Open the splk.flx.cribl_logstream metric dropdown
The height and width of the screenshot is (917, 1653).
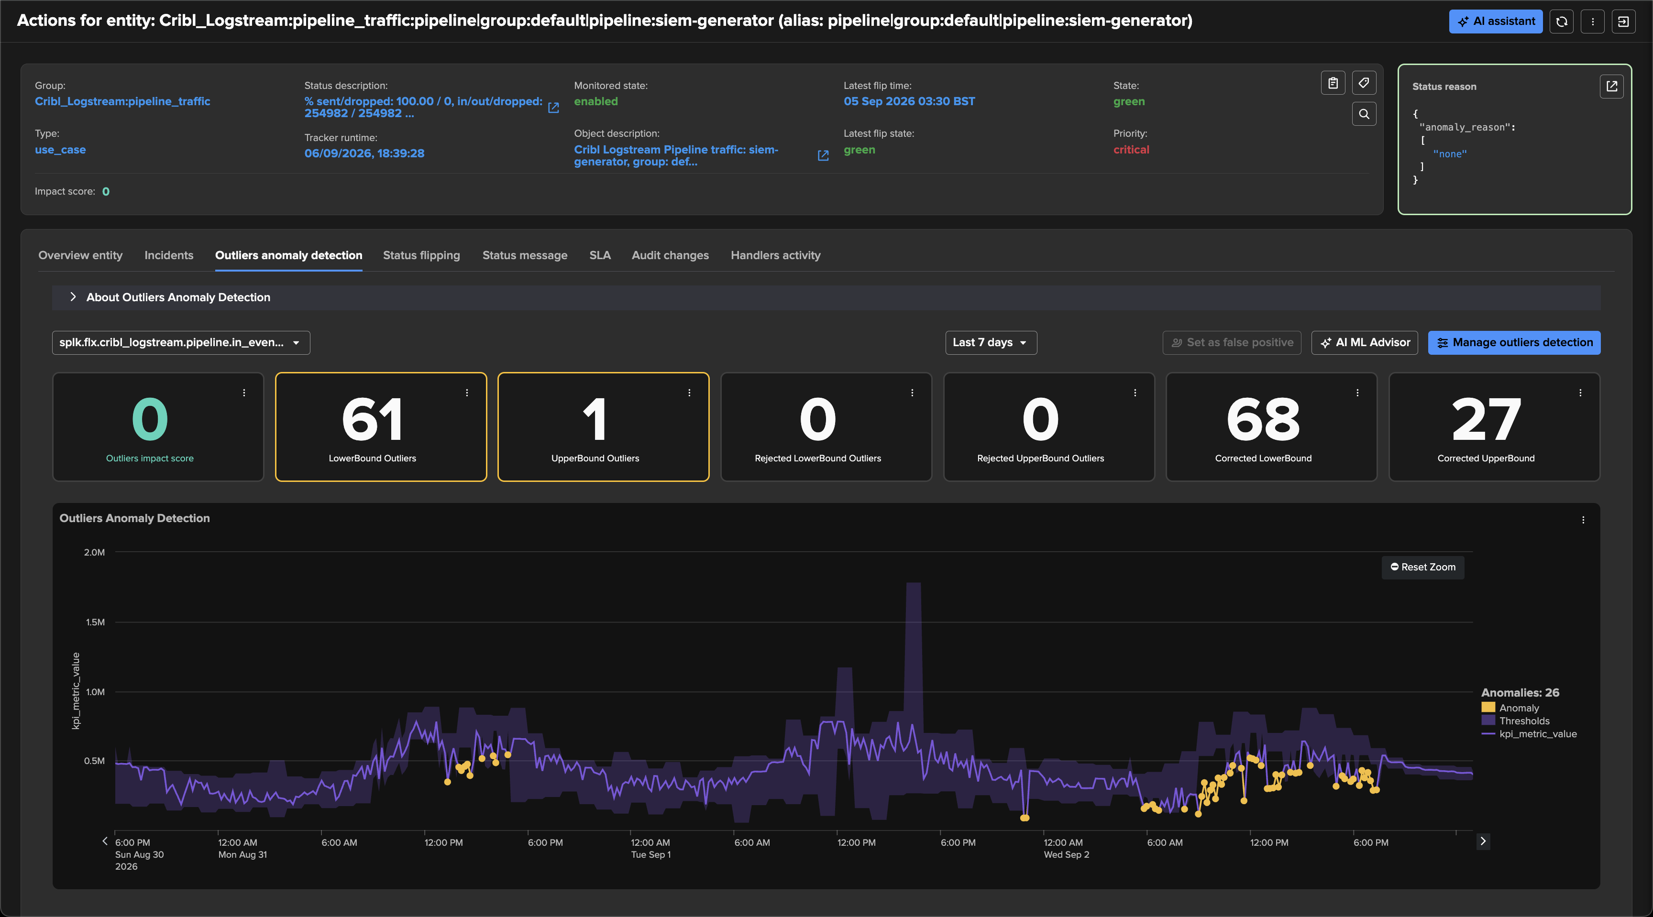pos(181,342)
